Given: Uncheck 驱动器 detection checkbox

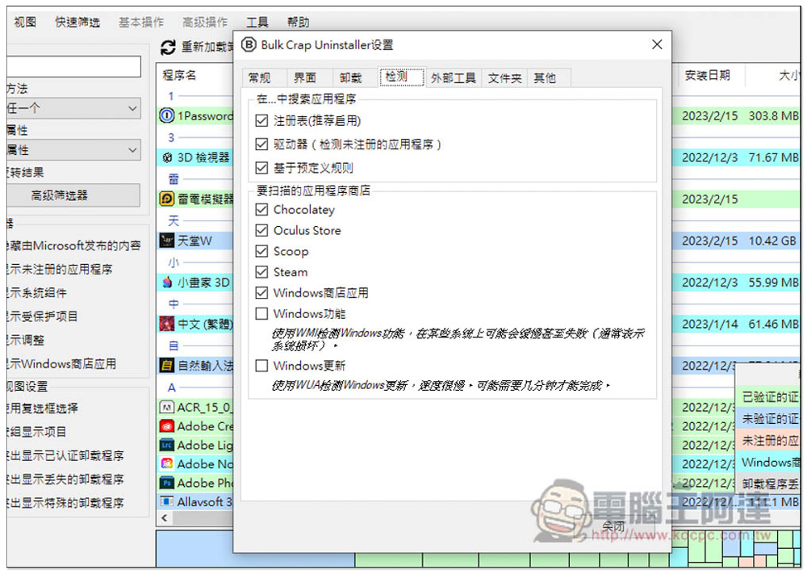Looking at the screenshot, I should pos(261,145).
